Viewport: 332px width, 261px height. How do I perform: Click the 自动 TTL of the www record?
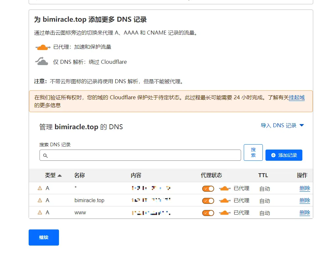click(x=265, y=213)
